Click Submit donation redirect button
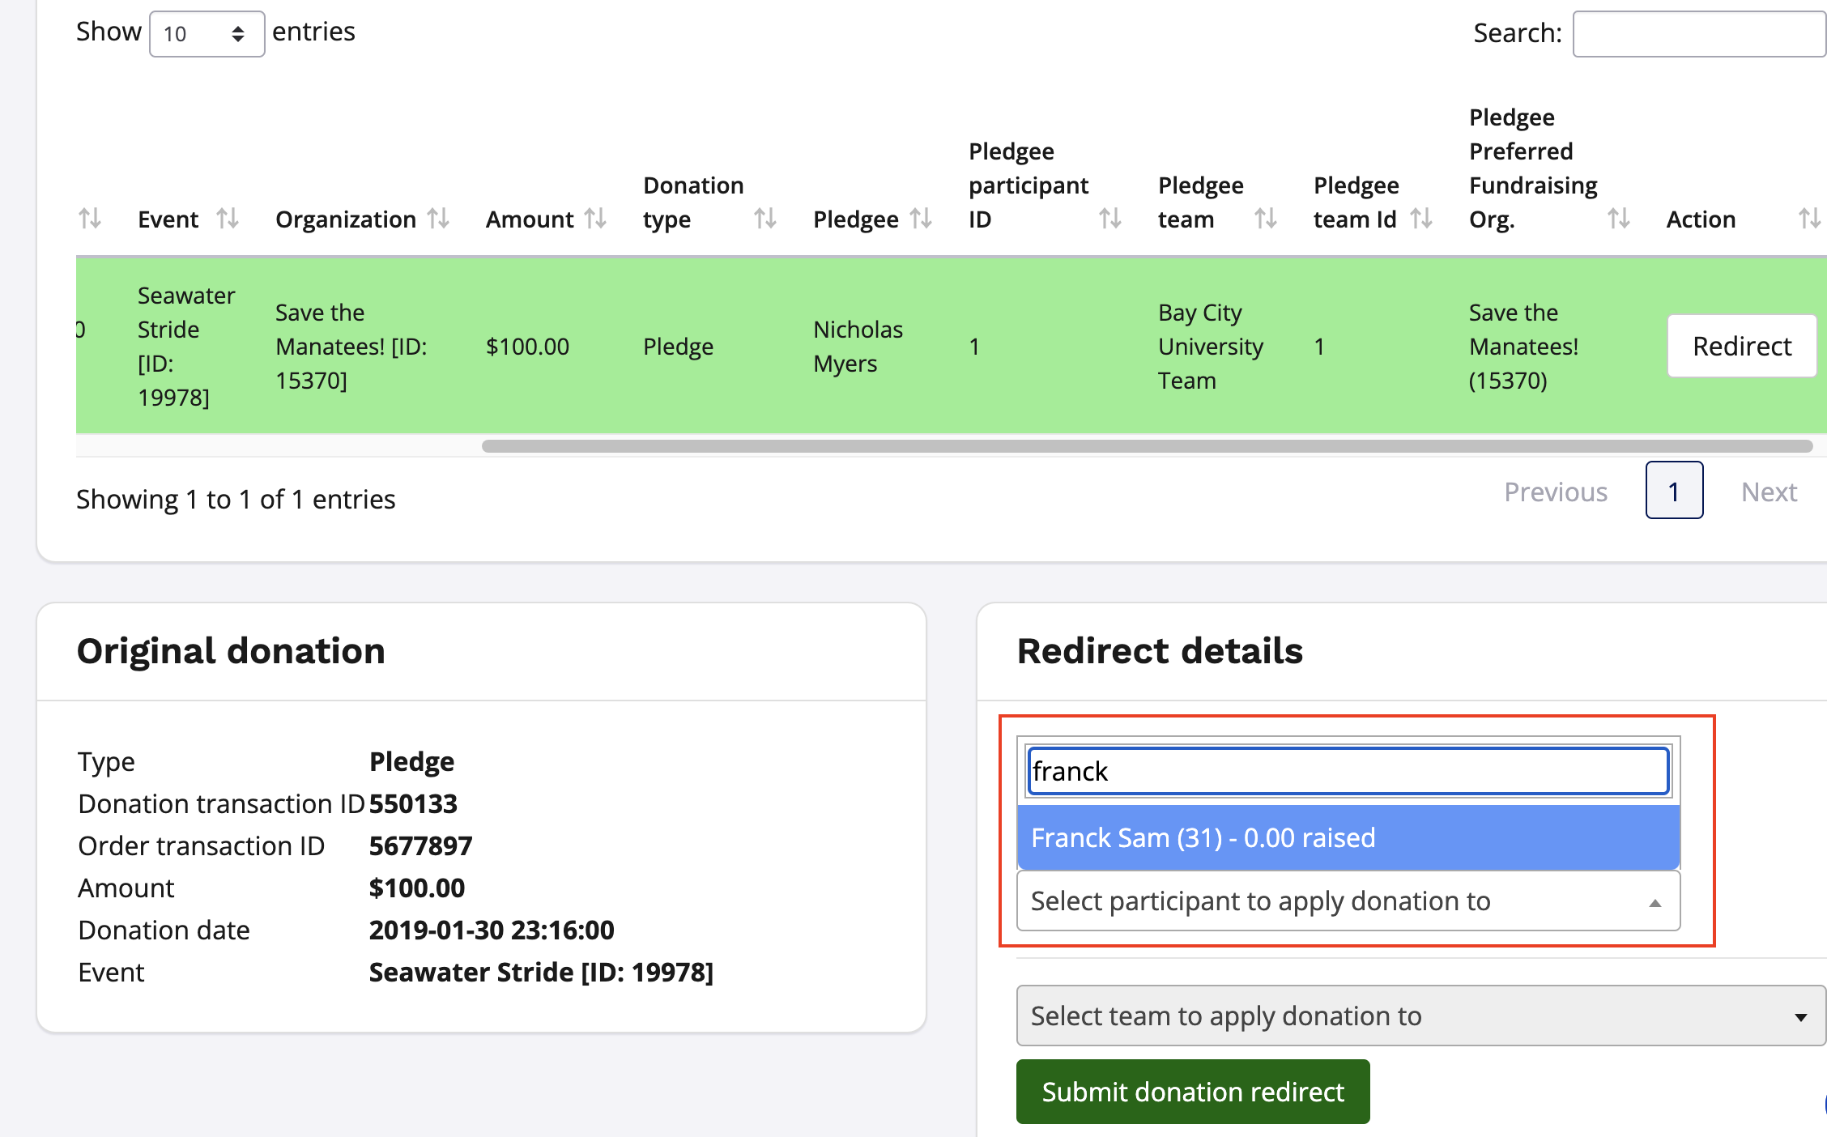1827x1137 pixels. point(1192,1092)
